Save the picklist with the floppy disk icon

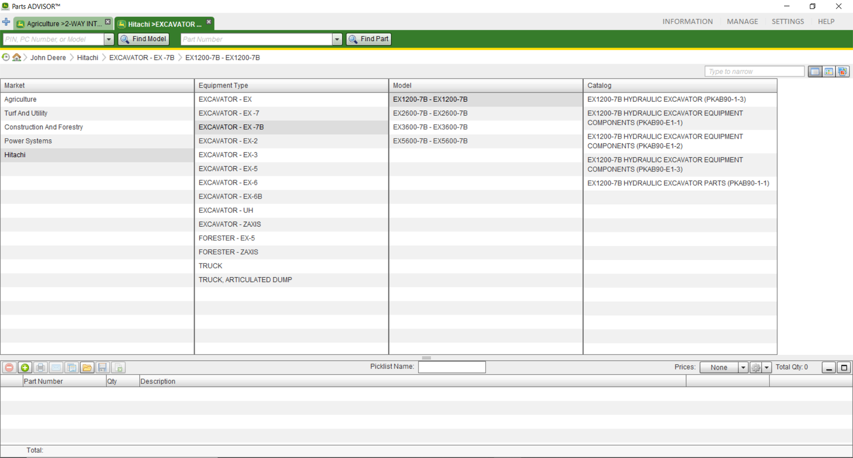pos(103,367)
